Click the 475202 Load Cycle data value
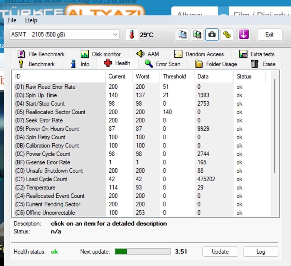This screenshot has width=291, height=266. (x=206, y=179)
